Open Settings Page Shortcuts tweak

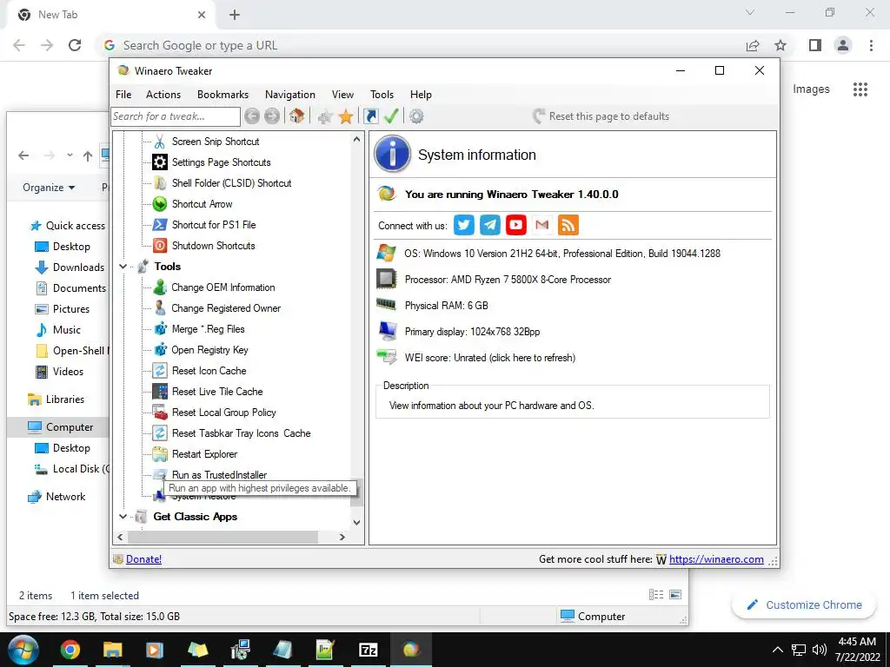(221, 162)
